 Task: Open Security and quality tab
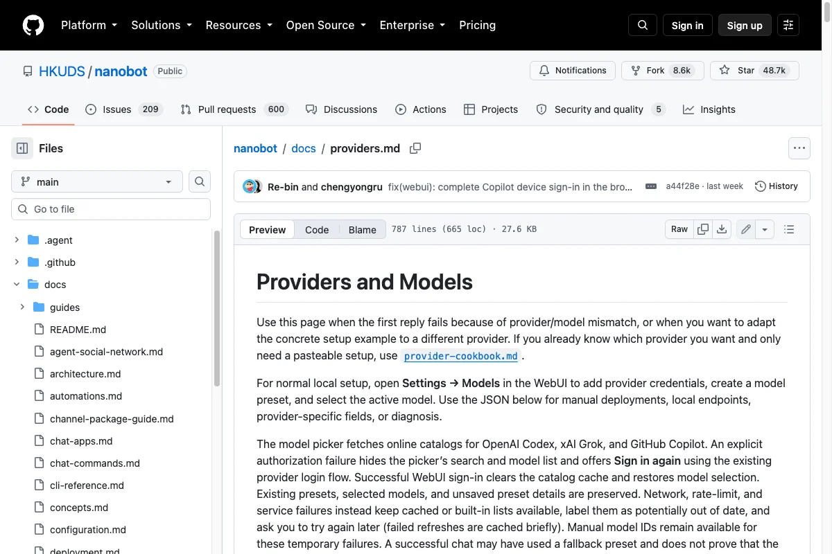point(601,109)
